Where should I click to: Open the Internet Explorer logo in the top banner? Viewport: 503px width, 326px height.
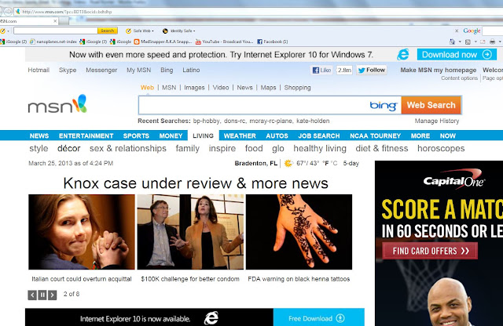(403, 54)
